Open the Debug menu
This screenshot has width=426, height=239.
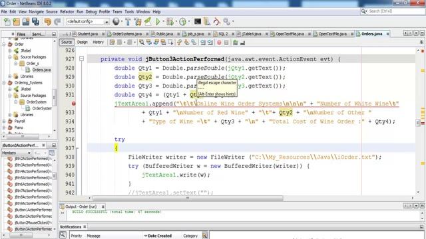click(x=91, y=12)
